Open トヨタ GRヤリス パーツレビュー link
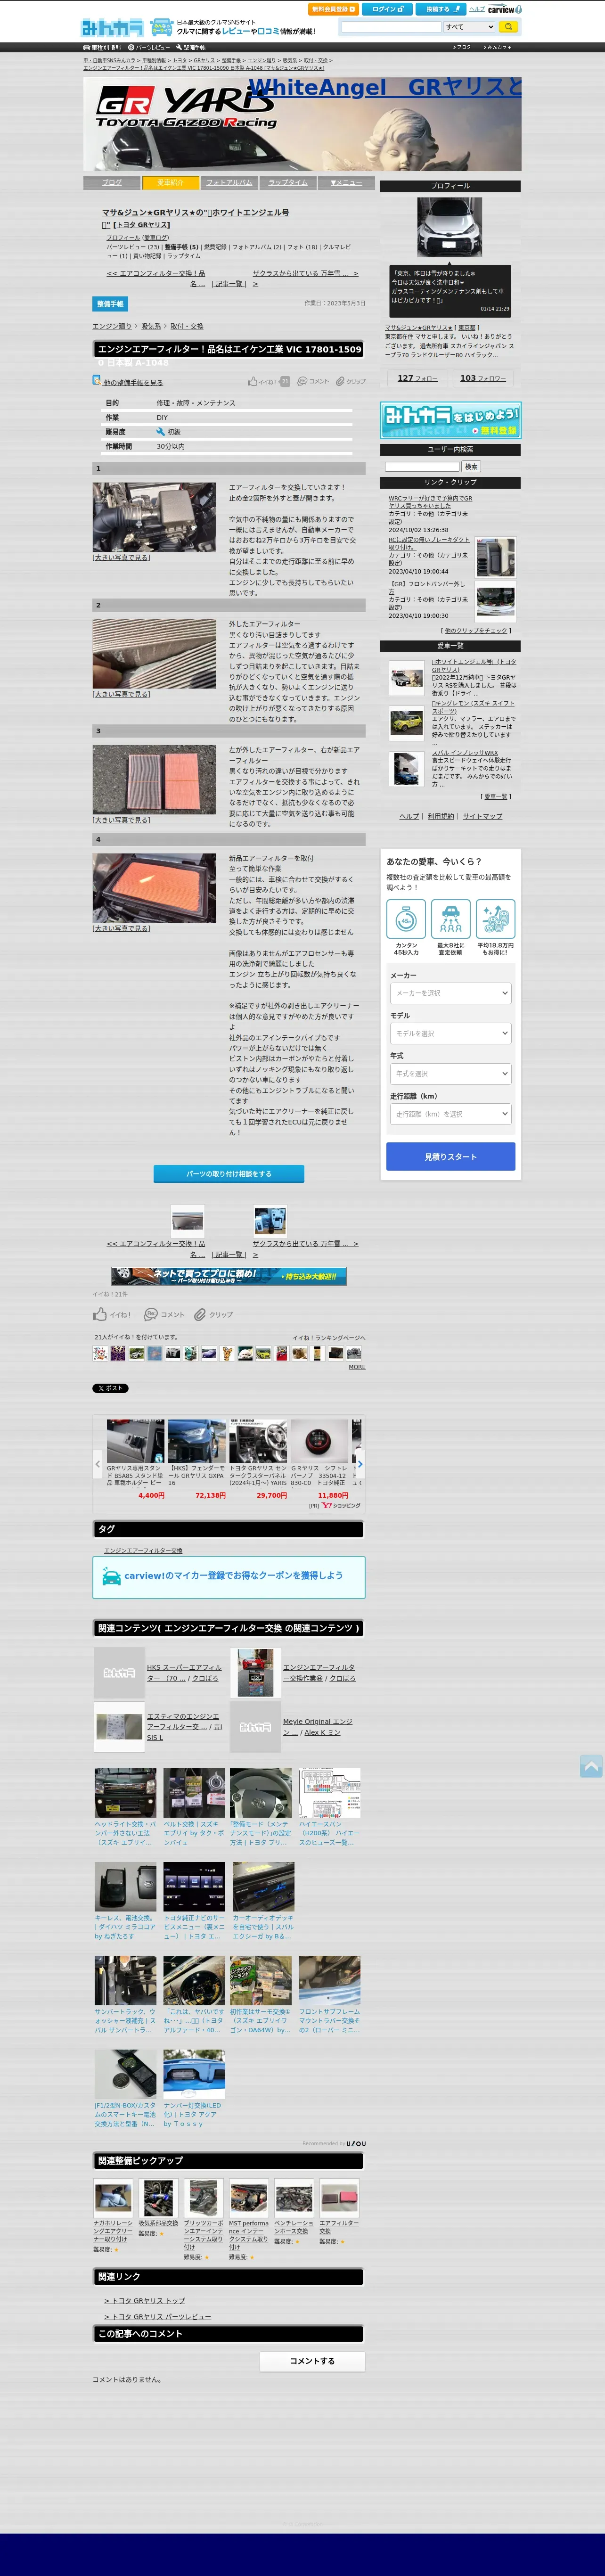Screen dimensions: 605x2576 point(157,2316)
